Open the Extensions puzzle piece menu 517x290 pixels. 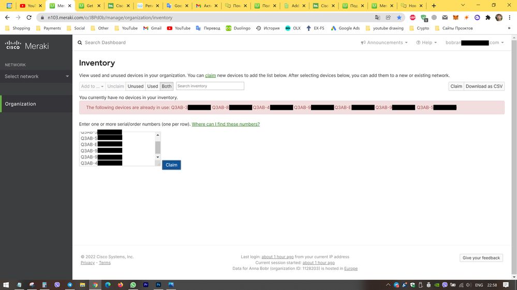pos(488,18)
